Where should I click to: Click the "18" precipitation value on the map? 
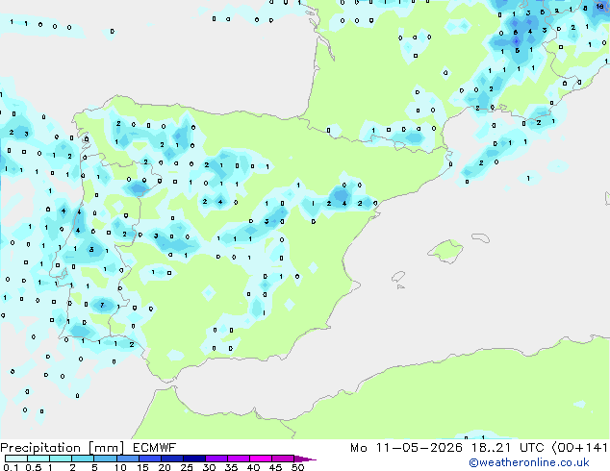pos(600,7)
